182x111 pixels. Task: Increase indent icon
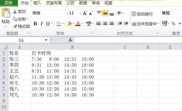click(126, 23)
